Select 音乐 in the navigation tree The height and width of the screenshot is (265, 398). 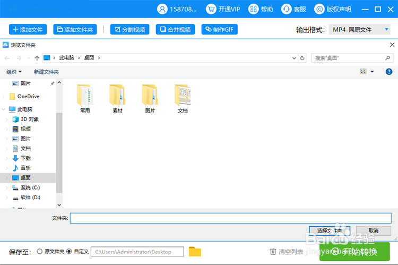(x=25, y=168)
